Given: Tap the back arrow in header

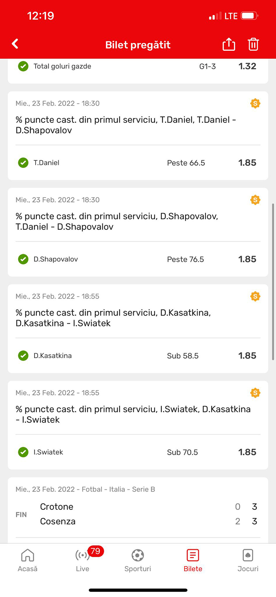Looking at the screenshot, I should [15, 44].
